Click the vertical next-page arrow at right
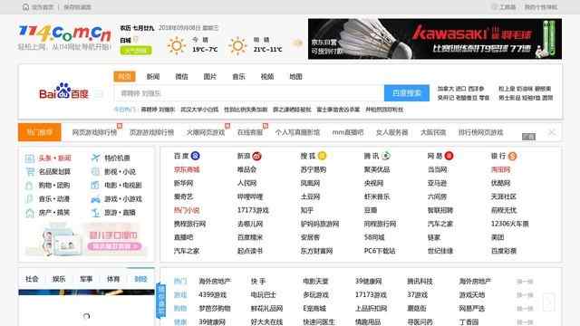Image resolution: width=580 pixels, height=326 pixels. (548, 302)
